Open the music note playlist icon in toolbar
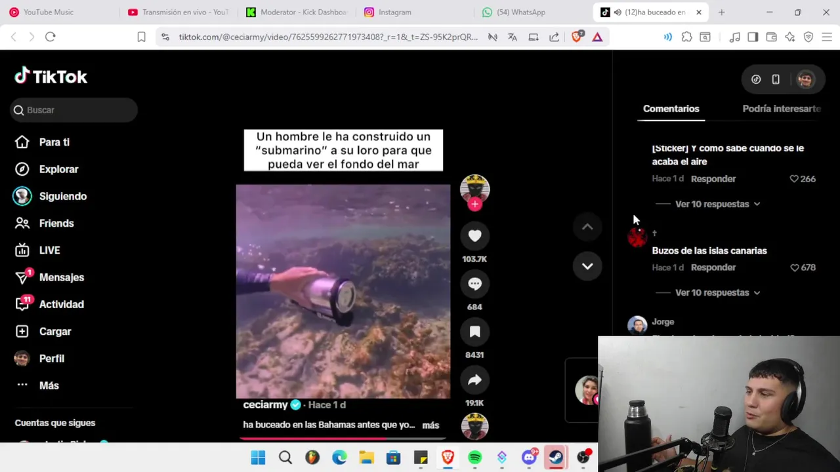Viewport: 840px width, 472px height. (x=734, y=37)
